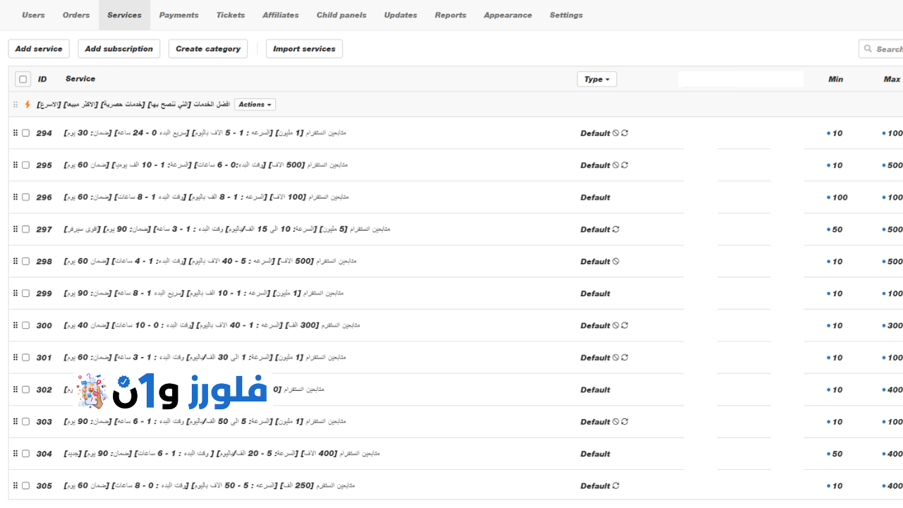The image size is (903, 508).
Task: Click the Add service button
Action: click(x=39, y=49)
